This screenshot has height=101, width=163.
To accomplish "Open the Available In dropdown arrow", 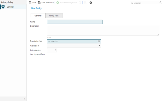I will [100, 46].
